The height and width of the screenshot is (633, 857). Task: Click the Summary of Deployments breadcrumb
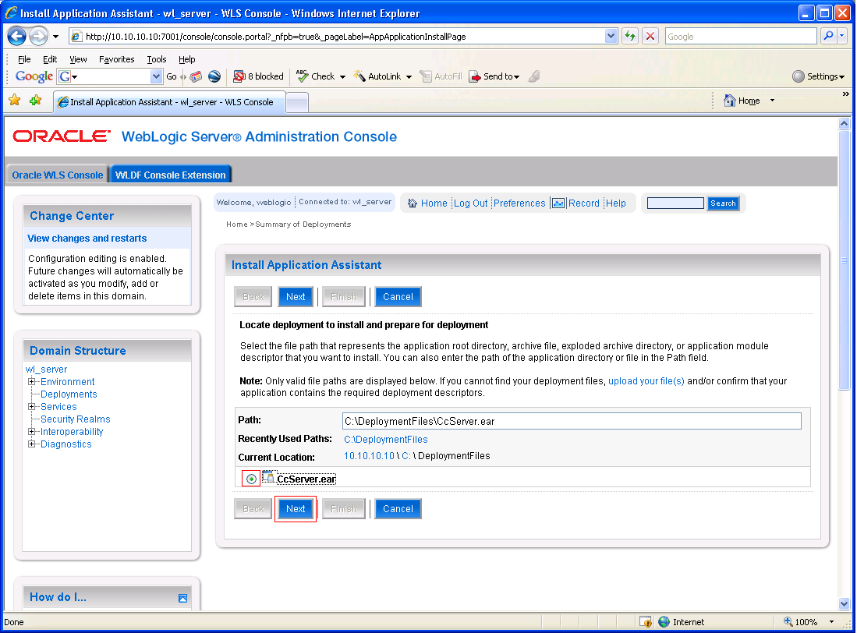pos(303,224)
